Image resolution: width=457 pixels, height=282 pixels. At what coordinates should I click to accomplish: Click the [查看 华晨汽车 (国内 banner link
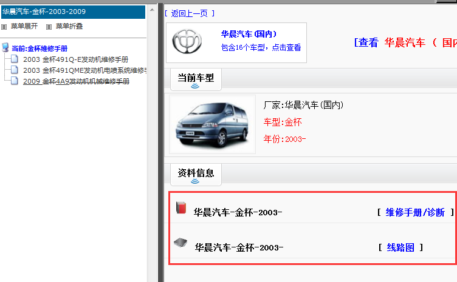point(405,42)
